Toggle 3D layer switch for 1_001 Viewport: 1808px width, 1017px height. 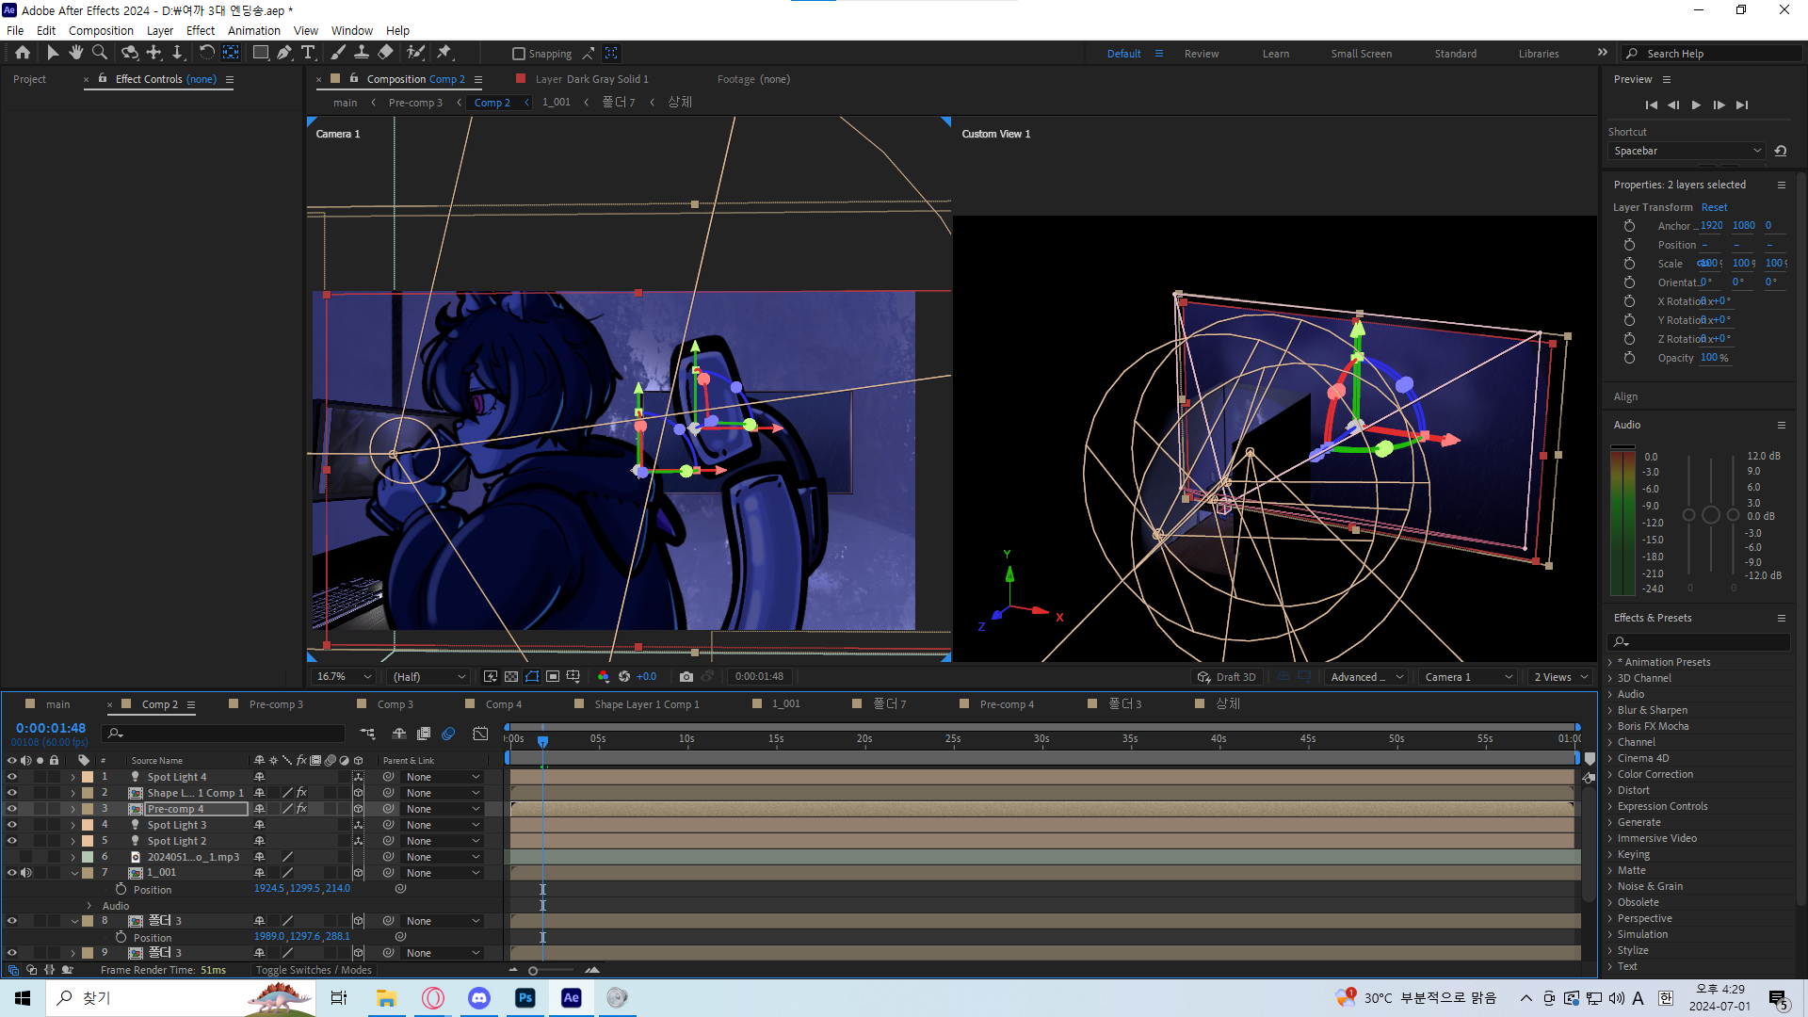358,873
